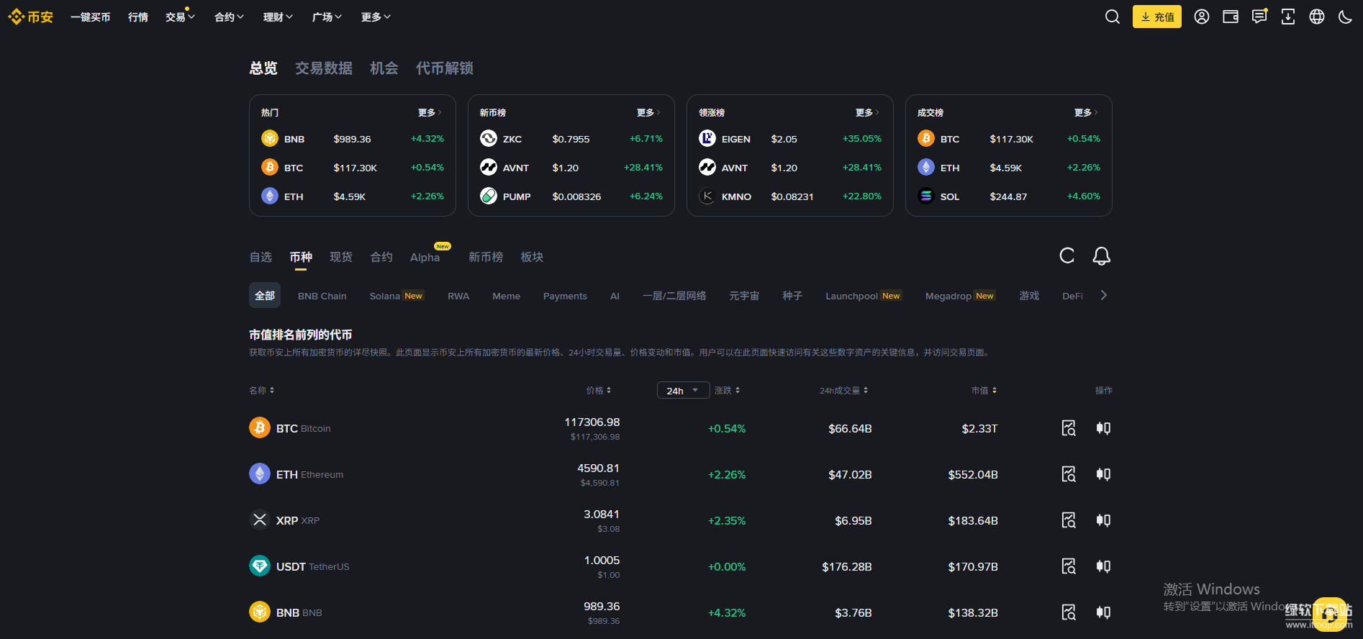The image size is (1363, 639).
Task: Select the 全部 category filter
Action: coord(265,296)
